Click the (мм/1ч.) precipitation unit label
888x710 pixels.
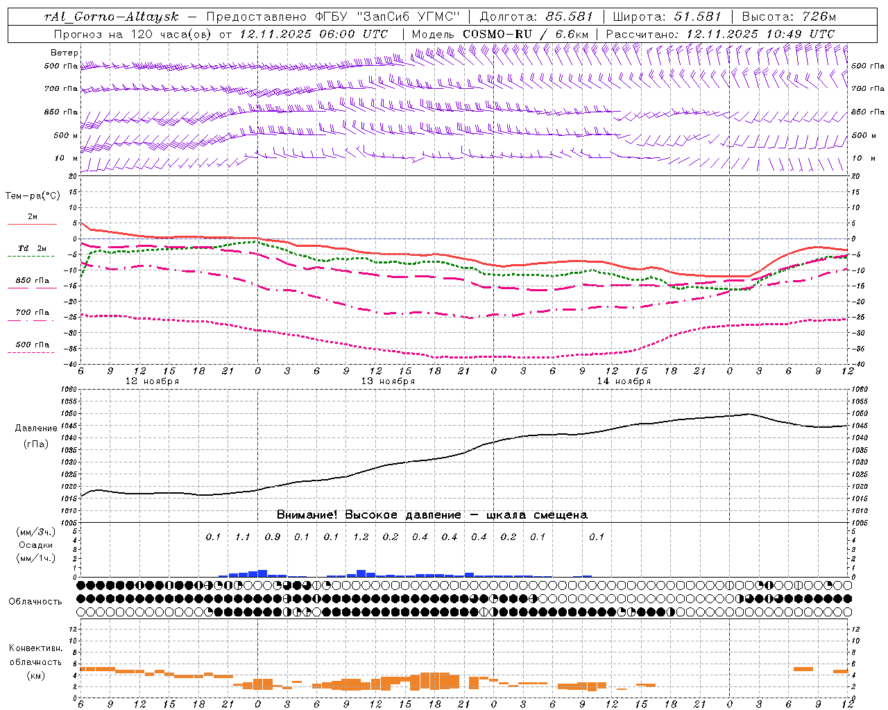[36, 558]
